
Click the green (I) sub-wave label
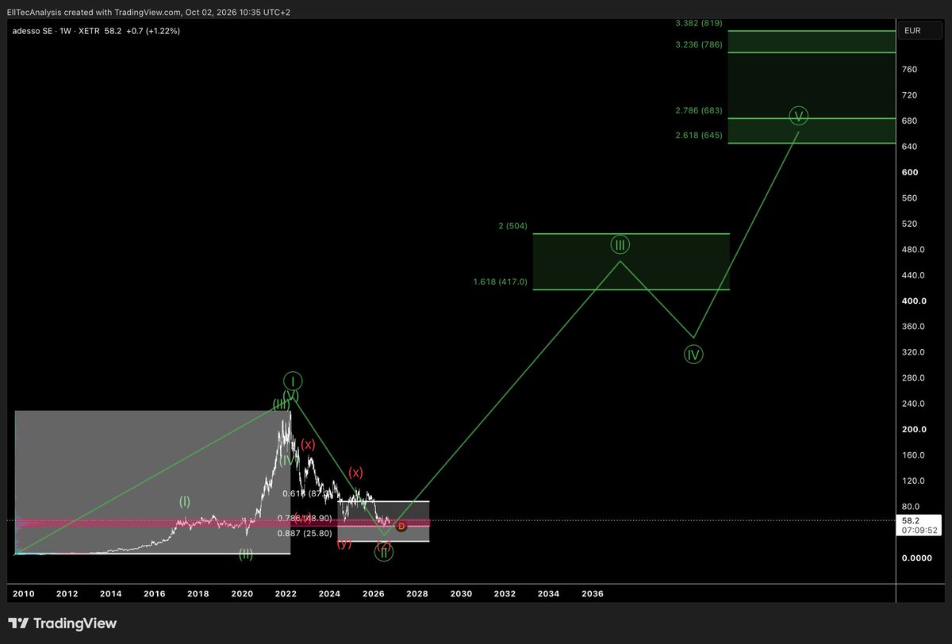pyautogui.click(x=184, y=501)
